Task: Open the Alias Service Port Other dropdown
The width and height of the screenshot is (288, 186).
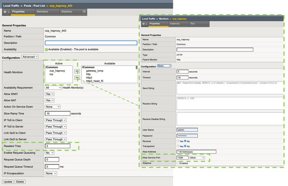Action: (198, 158)
